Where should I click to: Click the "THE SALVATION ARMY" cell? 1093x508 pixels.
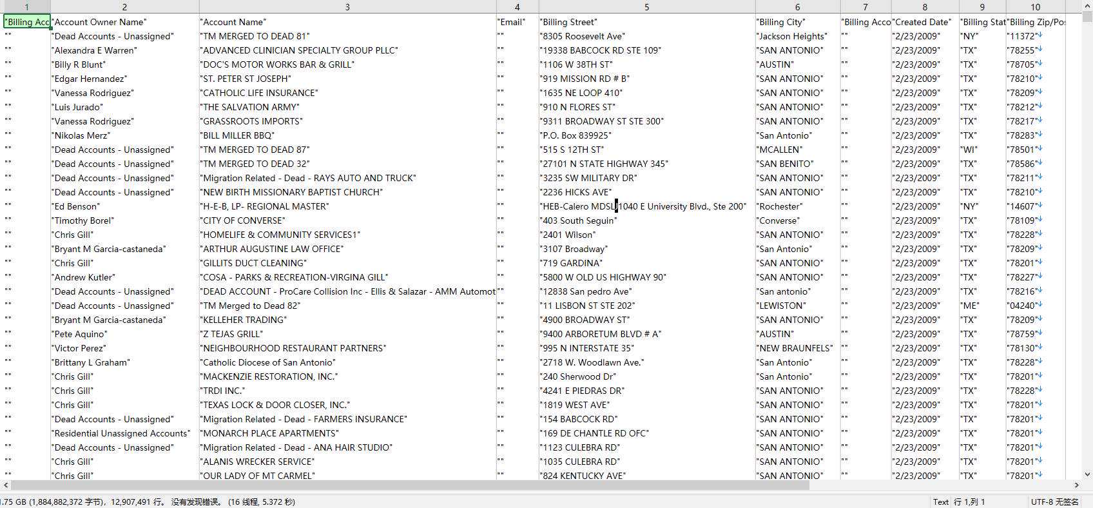click(347, 107)
